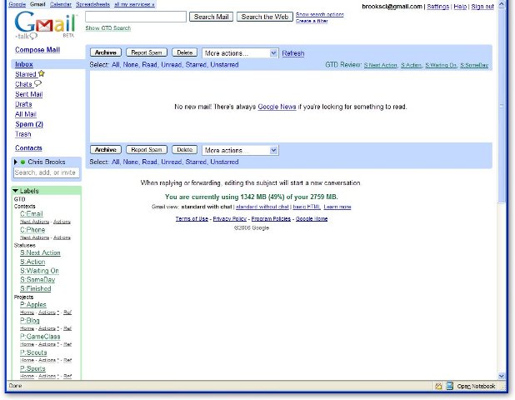Click the chat bubble icon beside Chats
515x400 pixels.
pyautogui.click(x=37, y=83)
